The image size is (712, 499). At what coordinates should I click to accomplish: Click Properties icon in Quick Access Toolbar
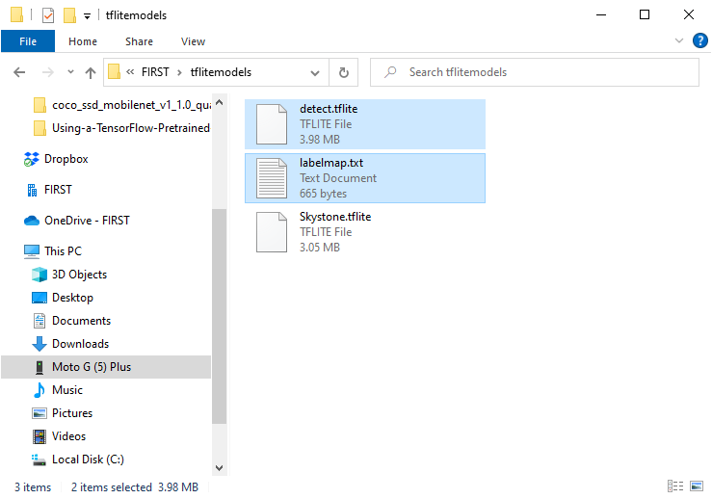pos(48,15)
